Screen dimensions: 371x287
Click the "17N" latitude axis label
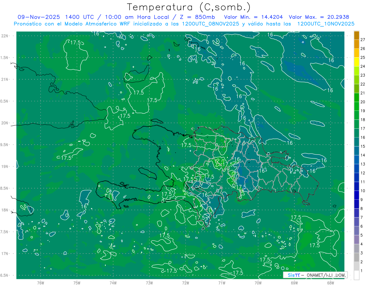[x=5, y=254]
